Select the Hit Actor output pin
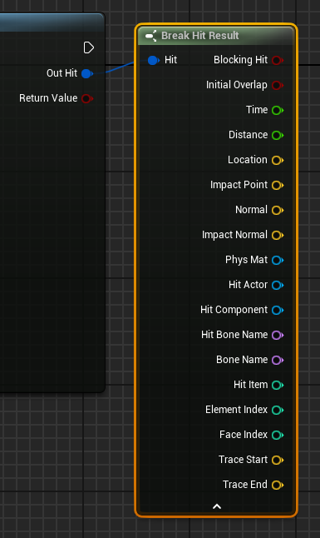This screenshot has height=538, width=320. click(277, 285)
